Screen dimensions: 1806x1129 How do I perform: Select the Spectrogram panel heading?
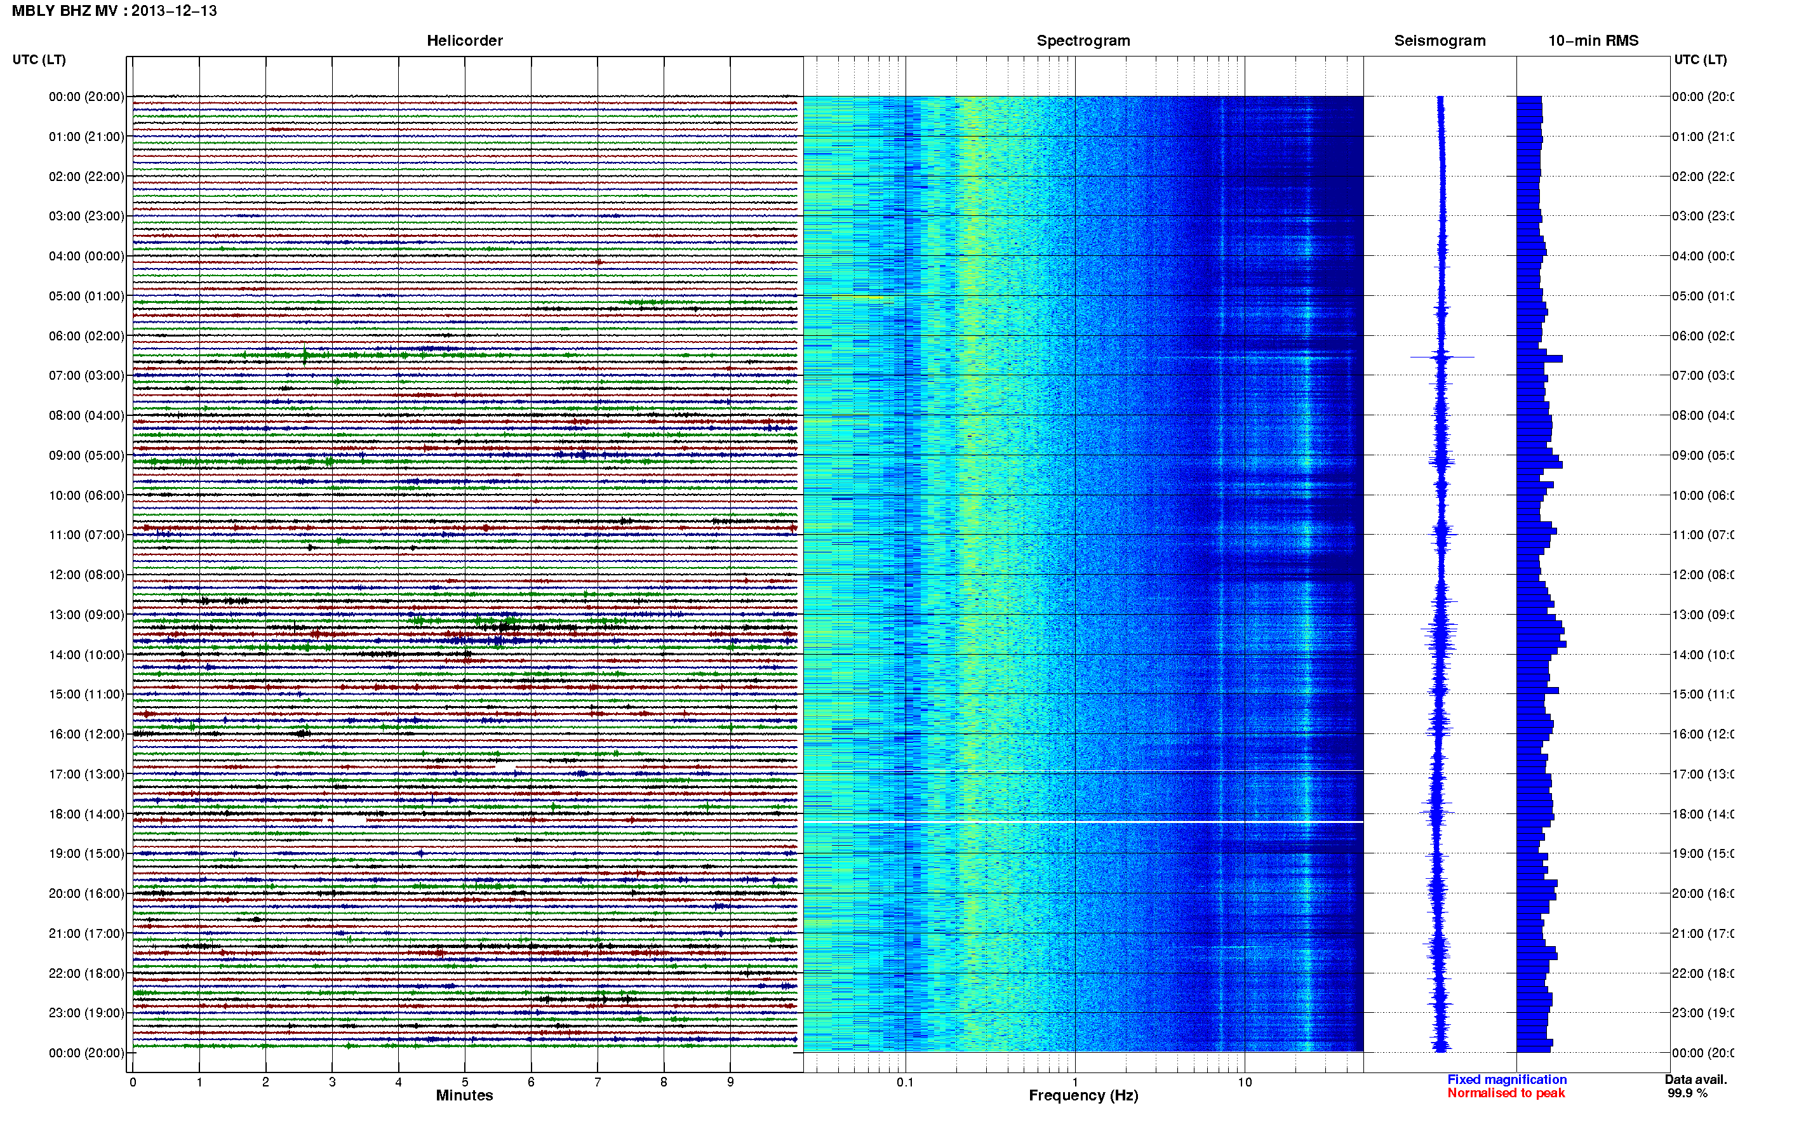pyautogui.click(x=1083, y=41)
